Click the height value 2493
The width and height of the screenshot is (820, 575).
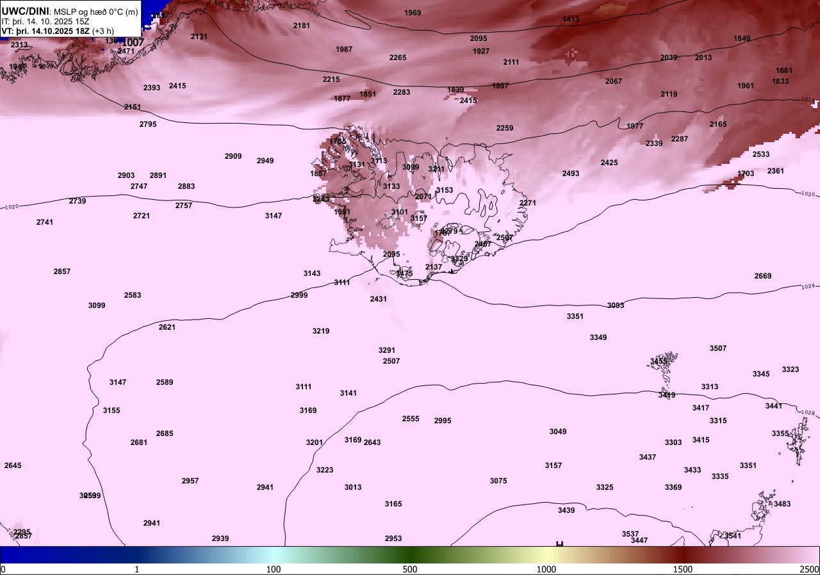(x=571, y=174)
